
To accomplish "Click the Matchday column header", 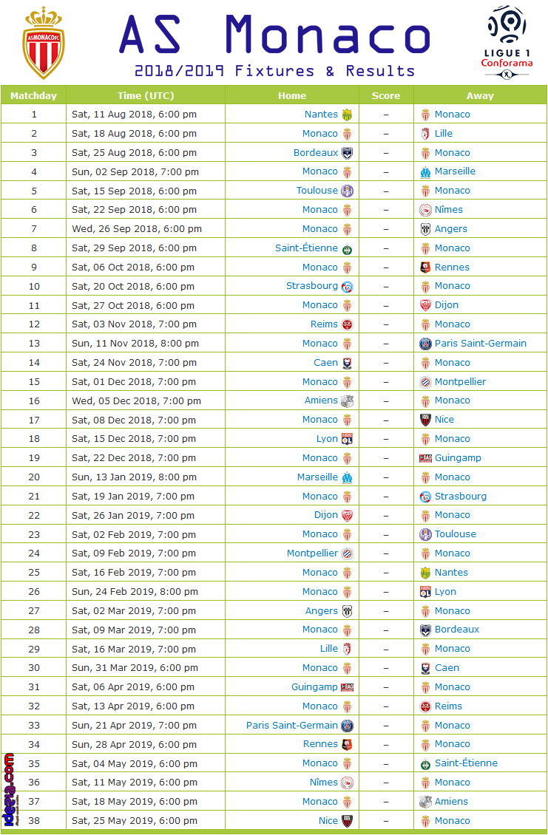I will click(33, 96).
